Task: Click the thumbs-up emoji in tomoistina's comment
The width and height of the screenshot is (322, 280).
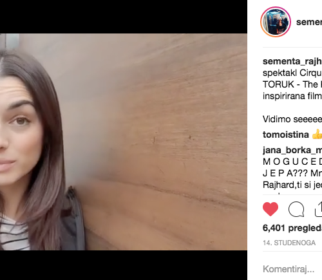Action: [317, 135]
